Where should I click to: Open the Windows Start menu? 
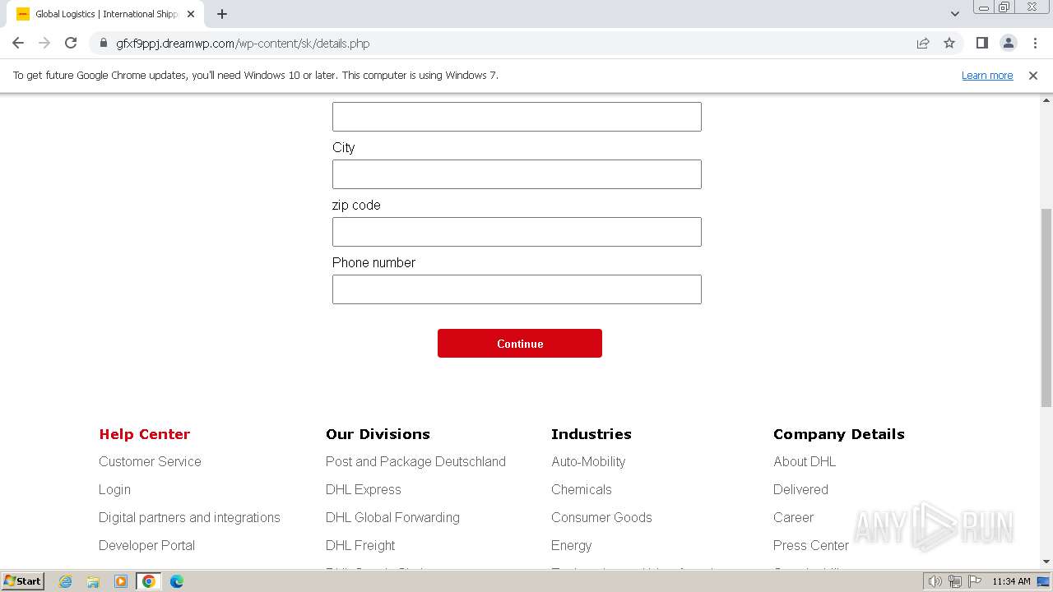(x=22, y=580)
